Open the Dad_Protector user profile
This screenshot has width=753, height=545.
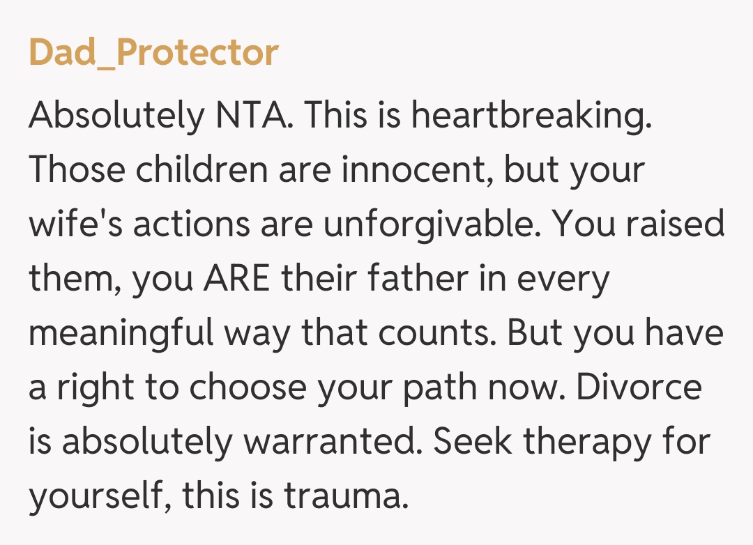pyautogui.click(x=153, y=52)
